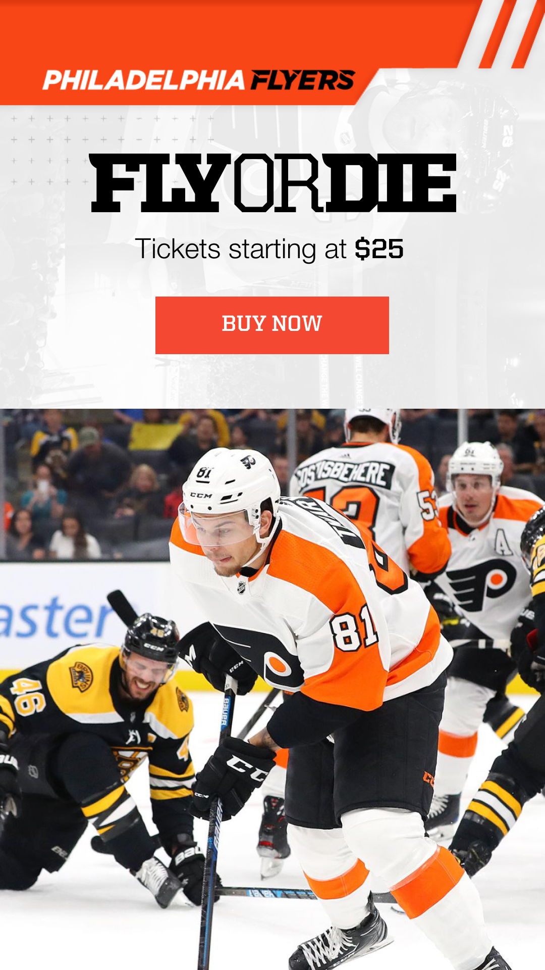Viewport: 545px width, 970px height.
Task: Tap the red BUY NOW button
Action: coord(272,325)
